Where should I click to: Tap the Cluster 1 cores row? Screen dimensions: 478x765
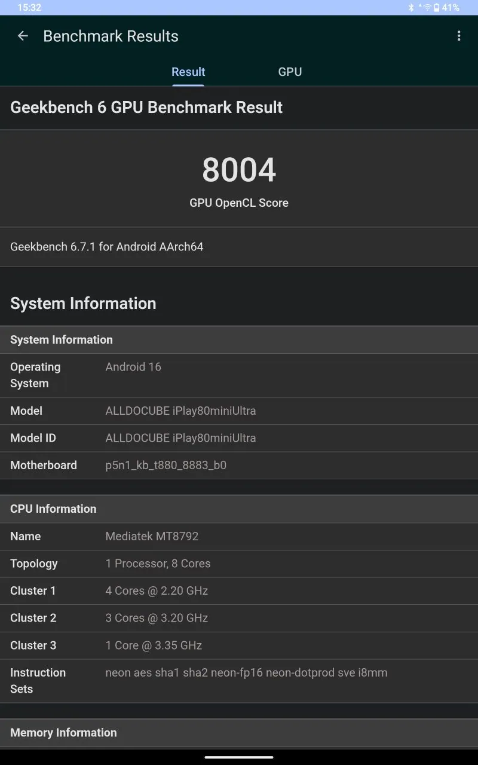pos(239,591)
